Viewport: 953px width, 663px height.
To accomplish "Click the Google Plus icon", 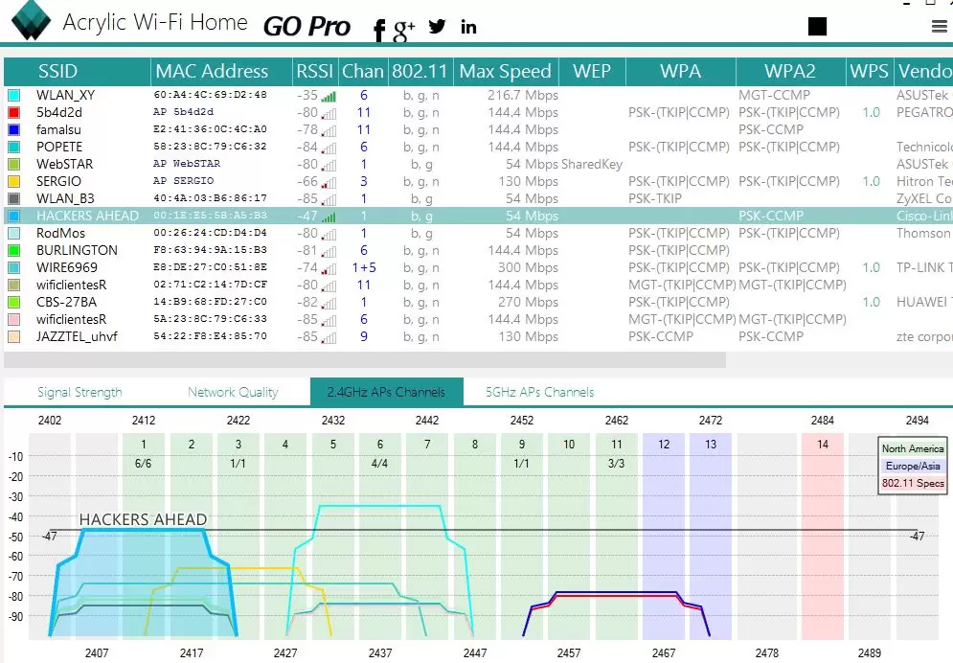I will coord(403,30).
